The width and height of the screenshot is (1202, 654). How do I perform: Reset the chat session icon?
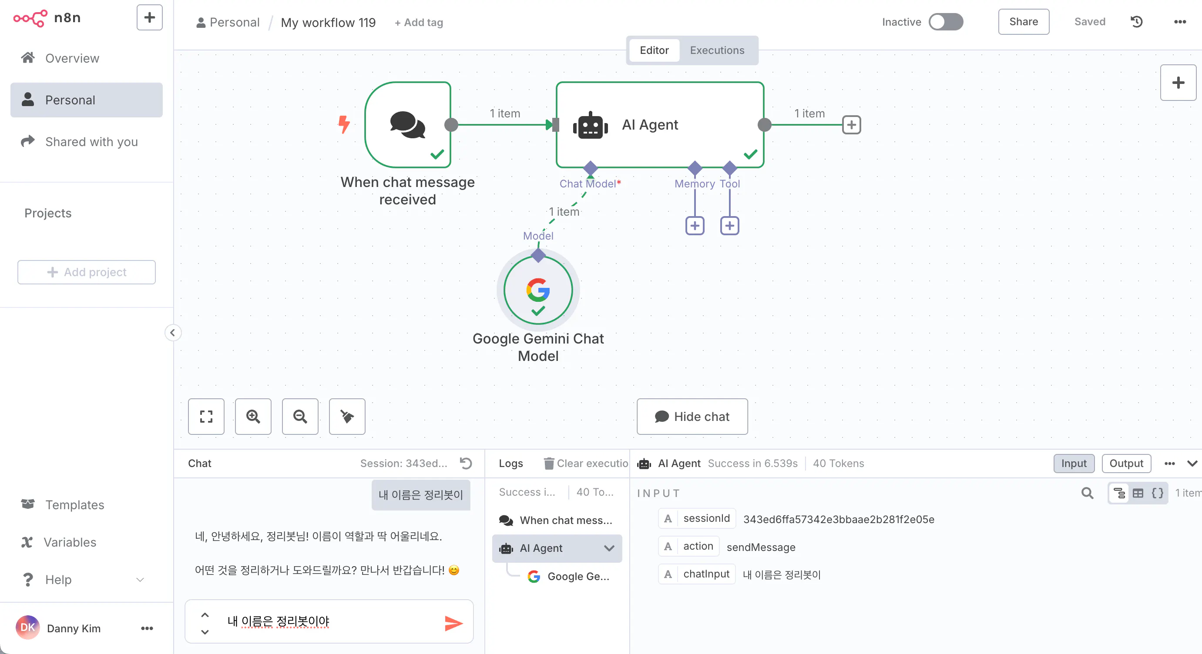[466, 463]
